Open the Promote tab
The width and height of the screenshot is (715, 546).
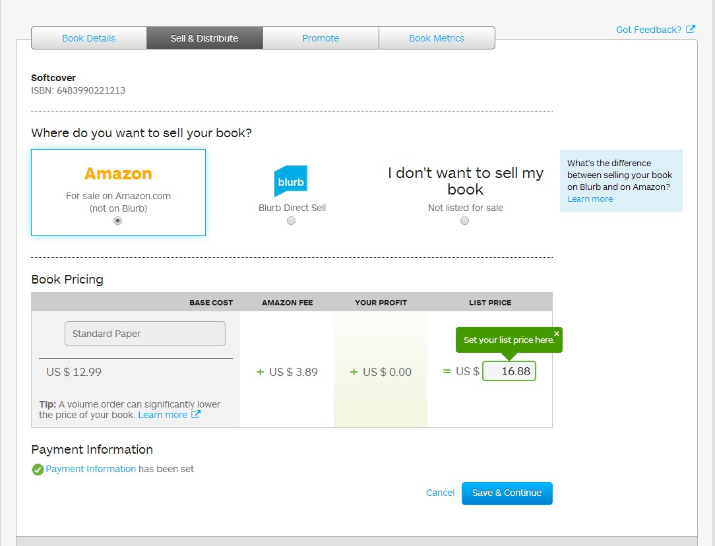point(321,38)
